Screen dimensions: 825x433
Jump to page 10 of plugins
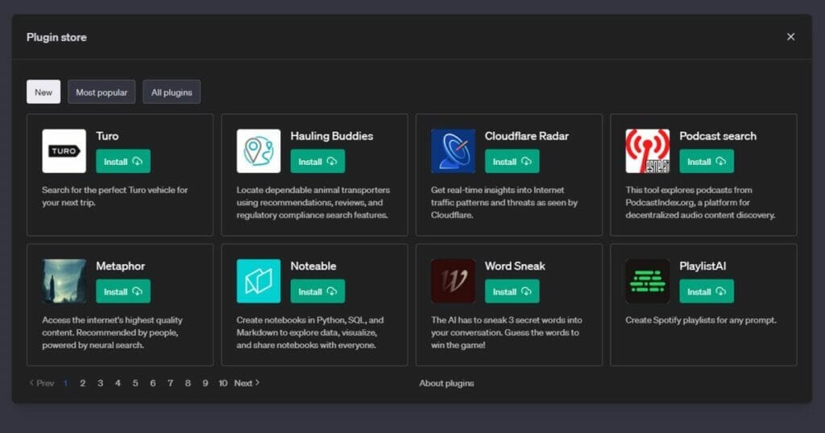point(222,383)
